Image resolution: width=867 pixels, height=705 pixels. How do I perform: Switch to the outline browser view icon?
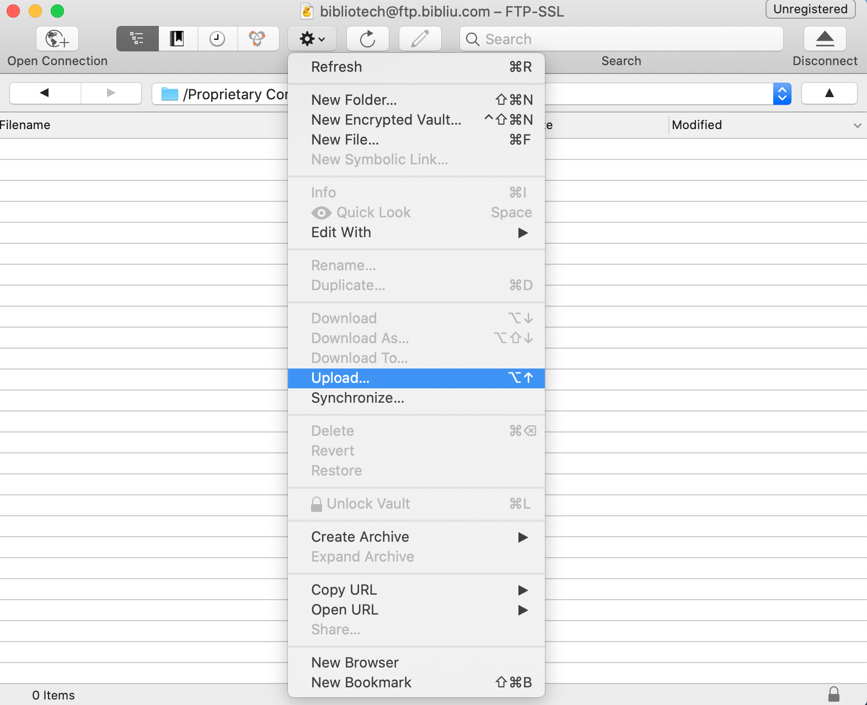click(x=137, y=39)
